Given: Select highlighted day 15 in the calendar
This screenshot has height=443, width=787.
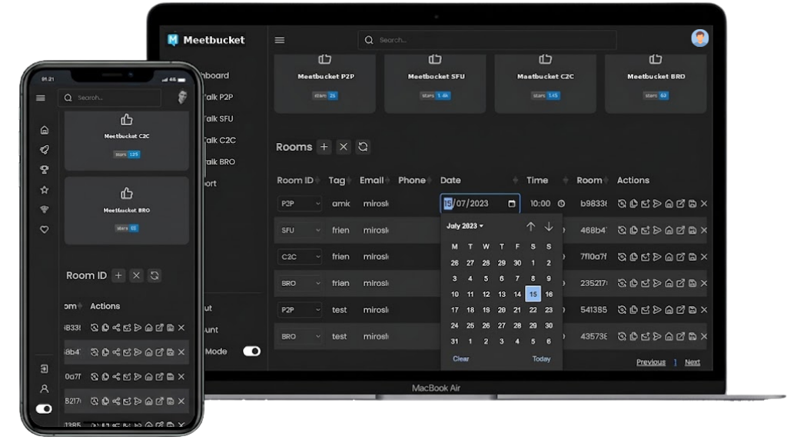Looking at the screenshot, I should [x=533, y=295].
